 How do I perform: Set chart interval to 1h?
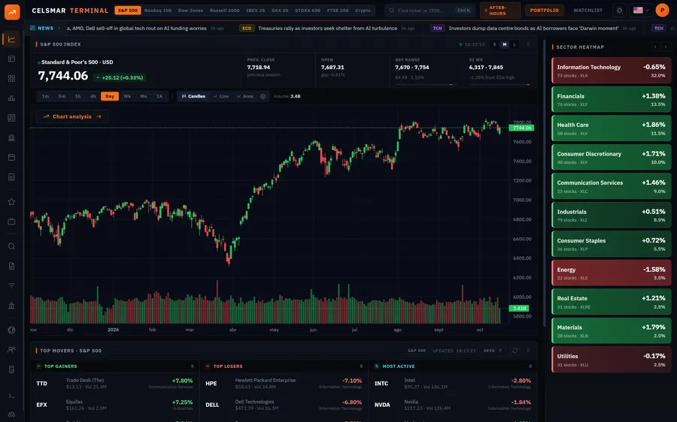click(x=77, y=97)
